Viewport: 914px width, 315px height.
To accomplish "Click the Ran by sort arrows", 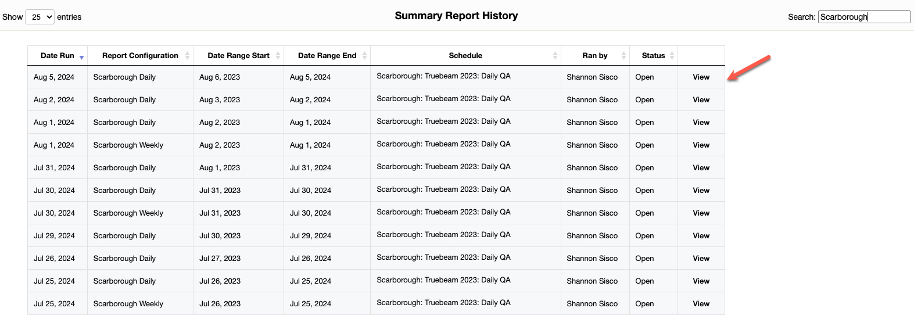I will (623, 56).
